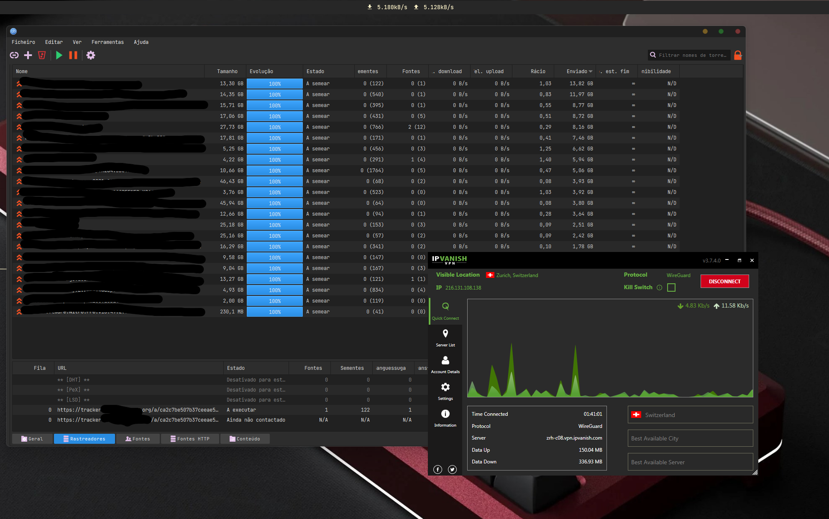Open the Best Available Server dropdown

690,462
